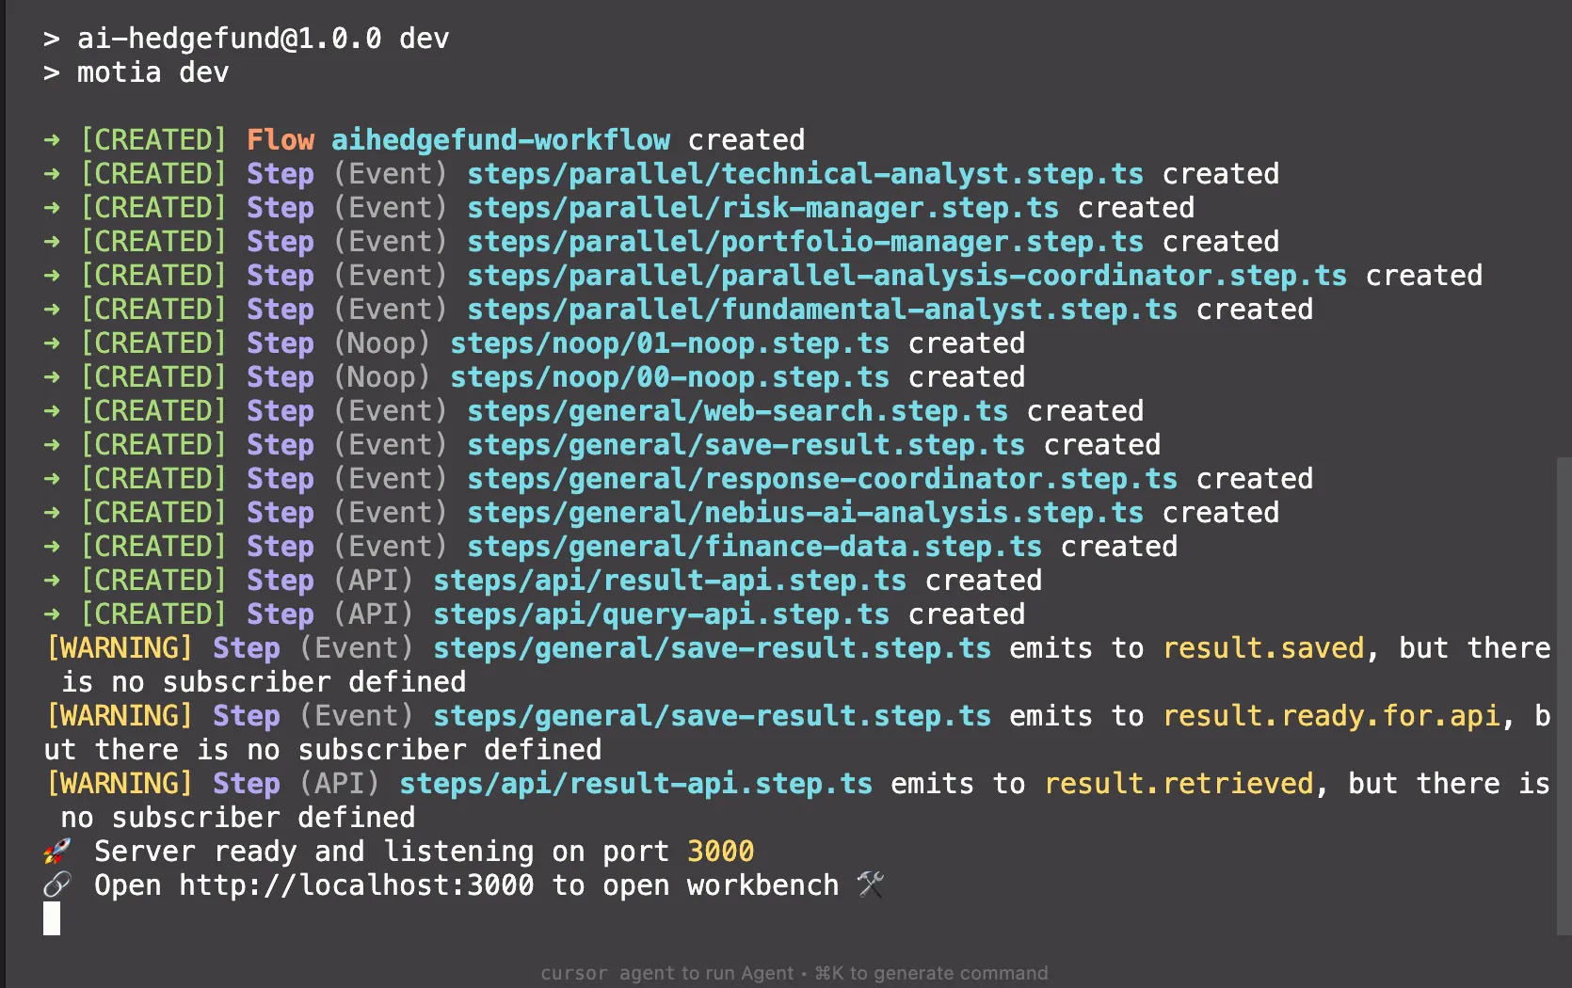Screen dimensions: 1572x988
Task: Focus the terminal prompt at the block cursor
Action: coord(52,918)
